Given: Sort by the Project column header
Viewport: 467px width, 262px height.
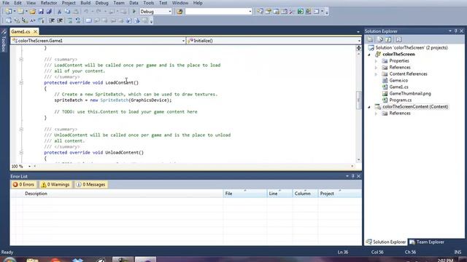Looking at the screenshot, I should pos(339,194).
